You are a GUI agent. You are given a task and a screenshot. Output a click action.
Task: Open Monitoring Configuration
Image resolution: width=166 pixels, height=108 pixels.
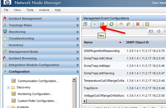point(35,94)
